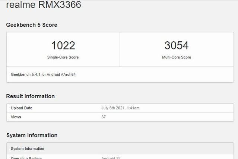
Task: Select the 3054 multi-core score number
Action: [x=176, y=45]
